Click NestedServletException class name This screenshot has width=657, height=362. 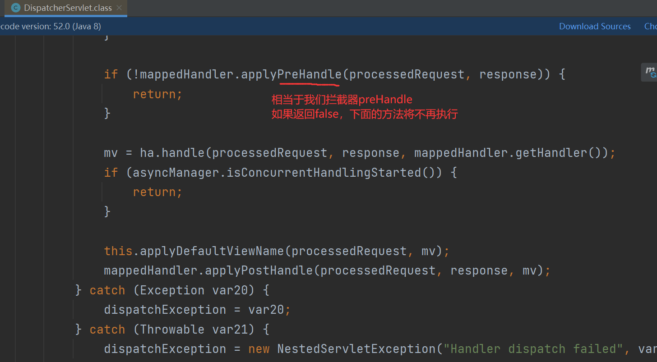(x=356, y=349)
